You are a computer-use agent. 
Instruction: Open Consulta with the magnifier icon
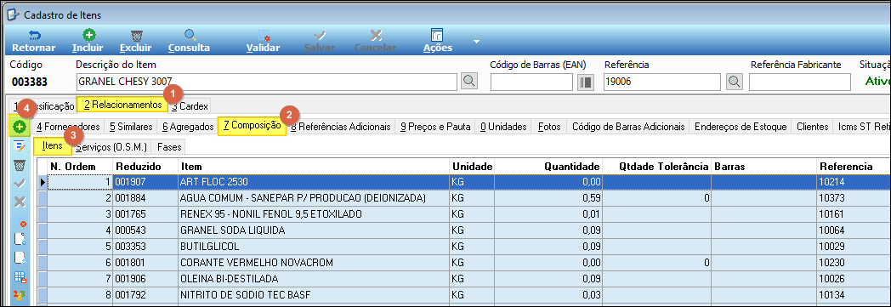pos(190,41)
